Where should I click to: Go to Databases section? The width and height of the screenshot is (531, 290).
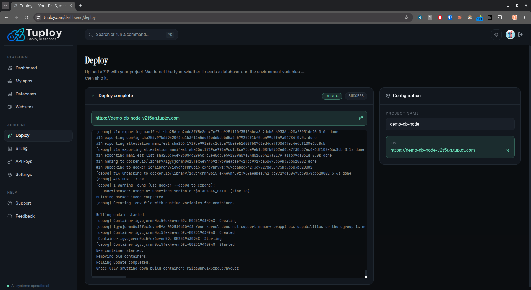pos(38,94)
